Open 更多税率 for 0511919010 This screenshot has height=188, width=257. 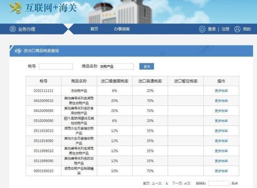point(221,131)
